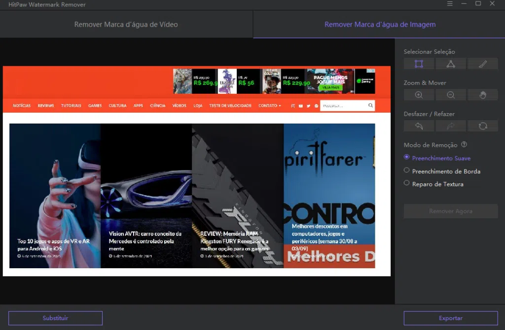
Task: Open the hamburger menu in title bar
Action: 450,3
